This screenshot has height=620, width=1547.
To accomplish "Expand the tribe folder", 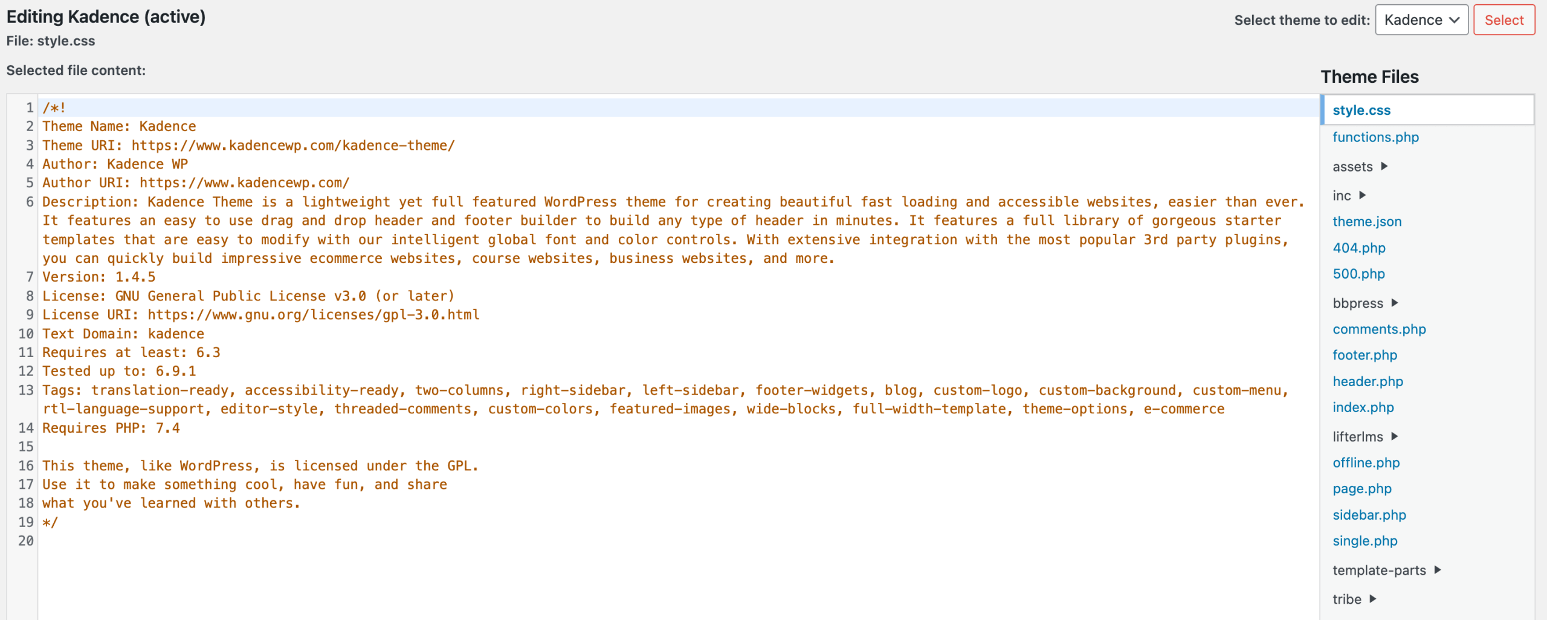I will click(1348, 599).
